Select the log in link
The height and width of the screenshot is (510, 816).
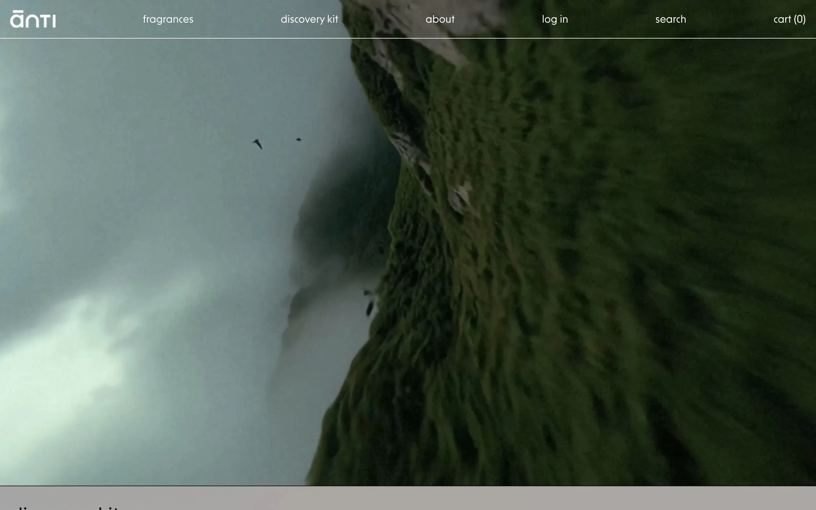555,19
